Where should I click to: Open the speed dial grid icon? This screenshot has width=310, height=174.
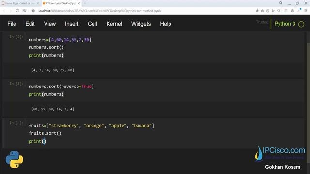(24, 11)
